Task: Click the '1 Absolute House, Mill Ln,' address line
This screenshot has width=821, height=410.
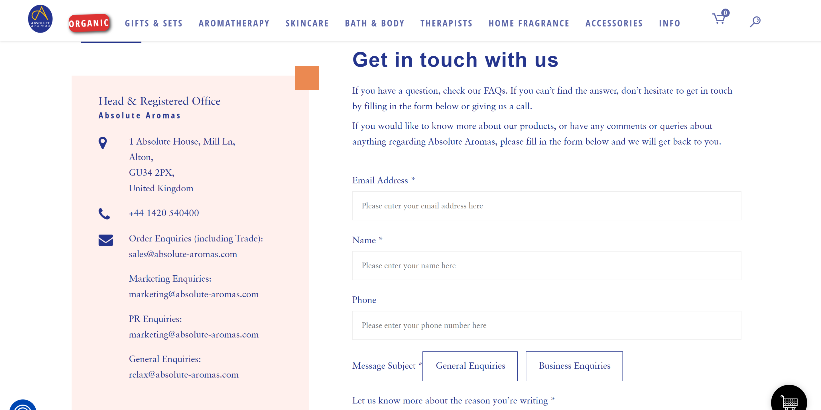Action: (182, 142)
